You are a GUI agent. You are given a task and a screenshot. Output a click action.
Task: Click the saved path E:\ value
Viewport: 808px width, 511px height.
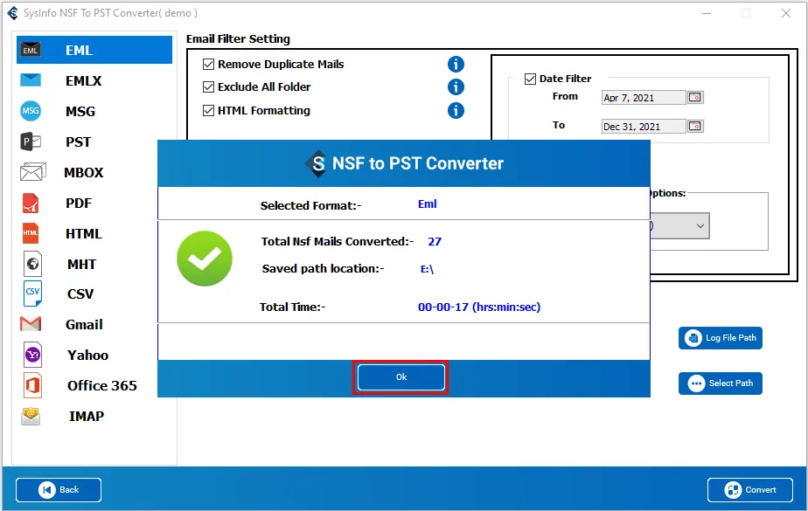point(428,269)
